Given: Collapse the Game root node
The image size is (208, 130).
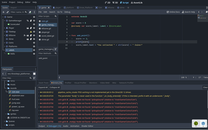Looking at the screenshot, I should 3,17.
